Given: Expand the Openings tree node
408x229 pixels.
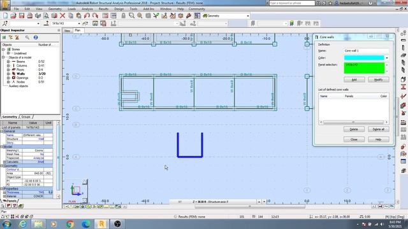Looking at the screenshot, I should [8, 78].
